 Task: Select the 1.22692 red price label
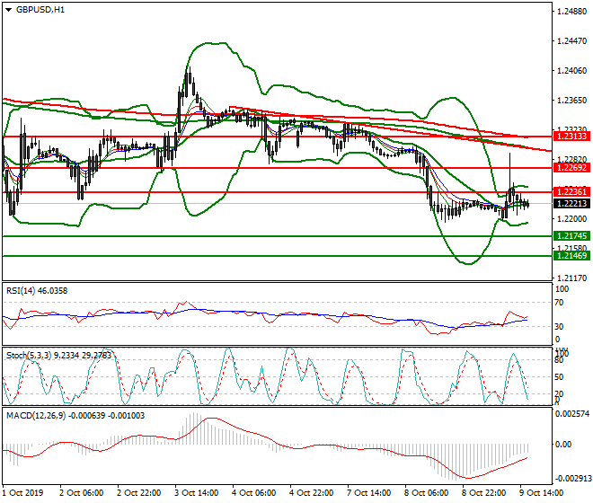click(571, 168)
